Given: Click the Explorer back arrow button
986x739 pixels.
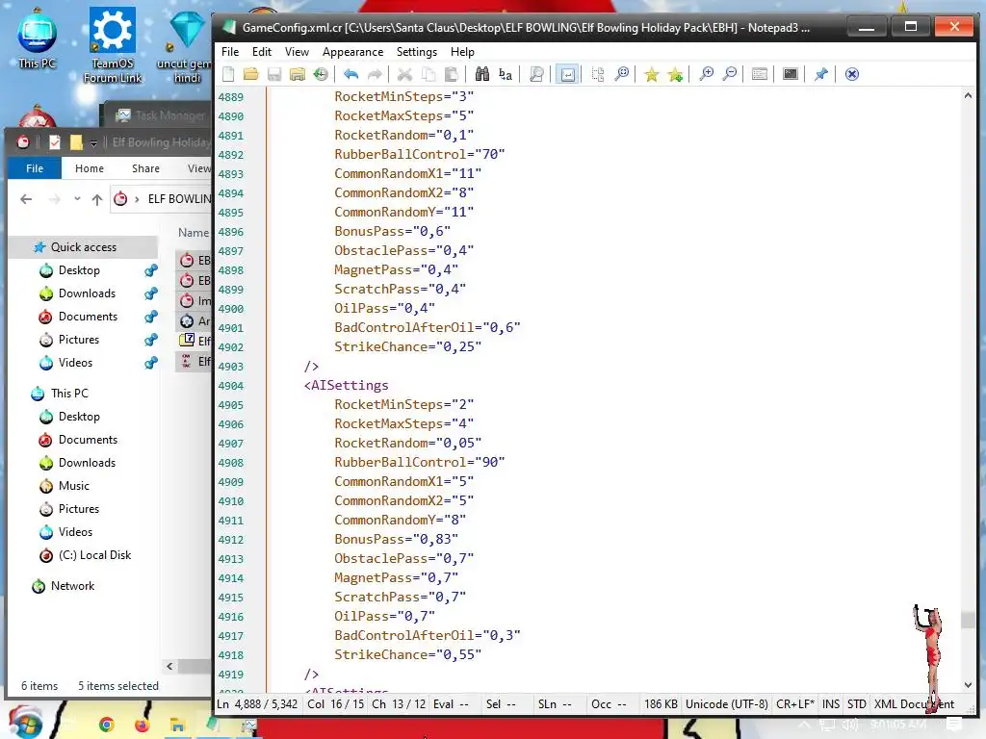Looking at the screenshot, I should (x=26, y=199).
